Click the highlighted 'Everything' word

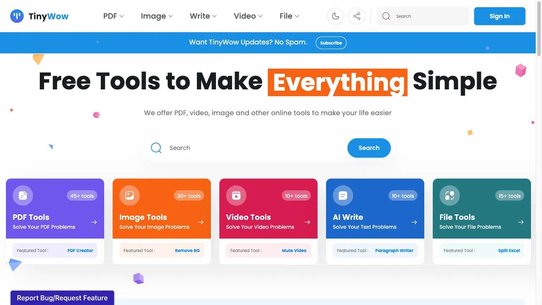tap(337, 82)
